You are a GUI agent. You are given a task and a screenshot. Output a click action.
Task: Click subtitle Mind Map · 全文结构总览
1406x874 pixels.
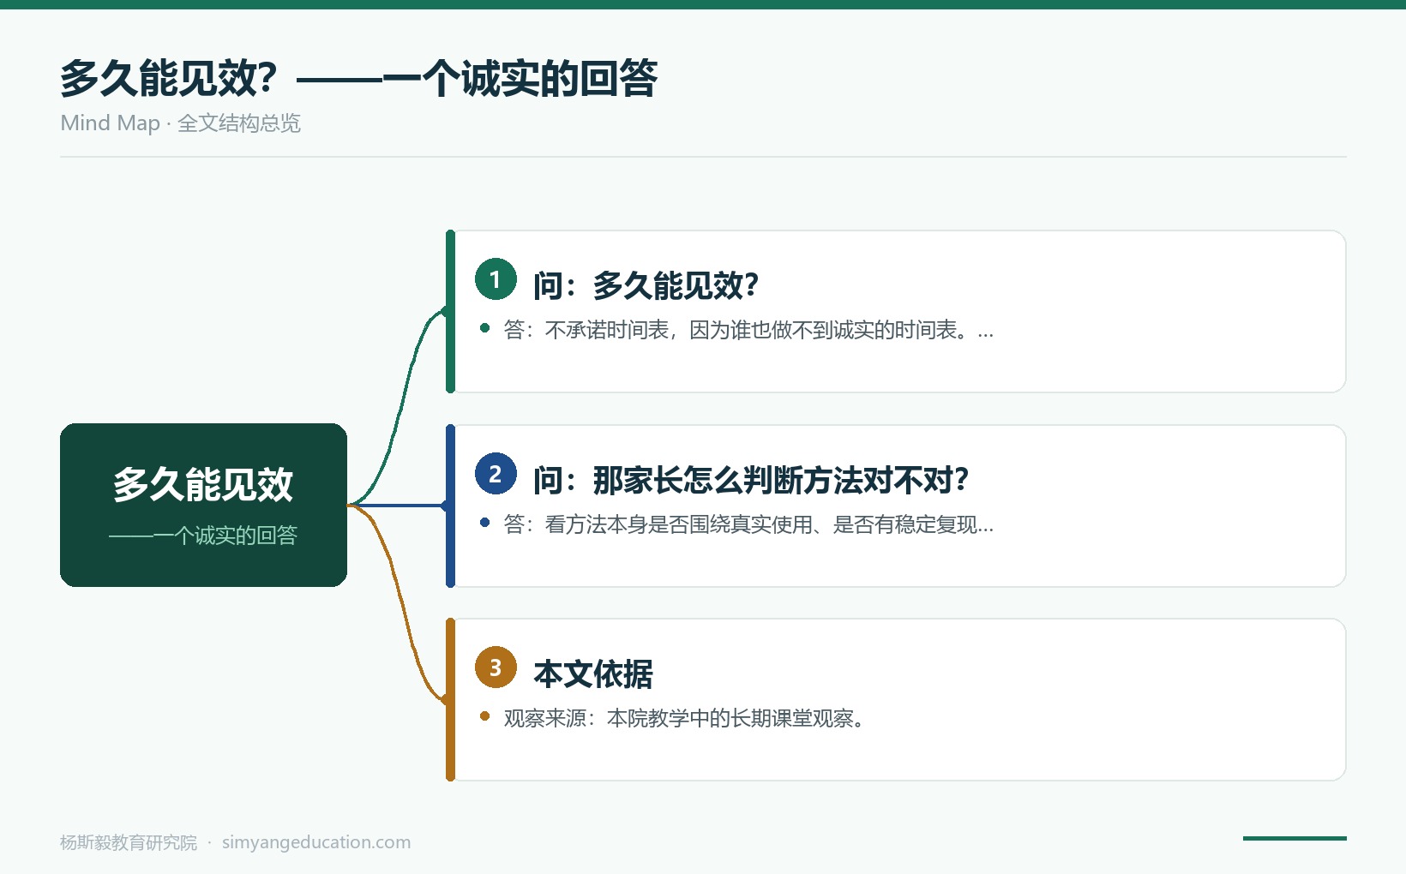click(x=180, y=123)
